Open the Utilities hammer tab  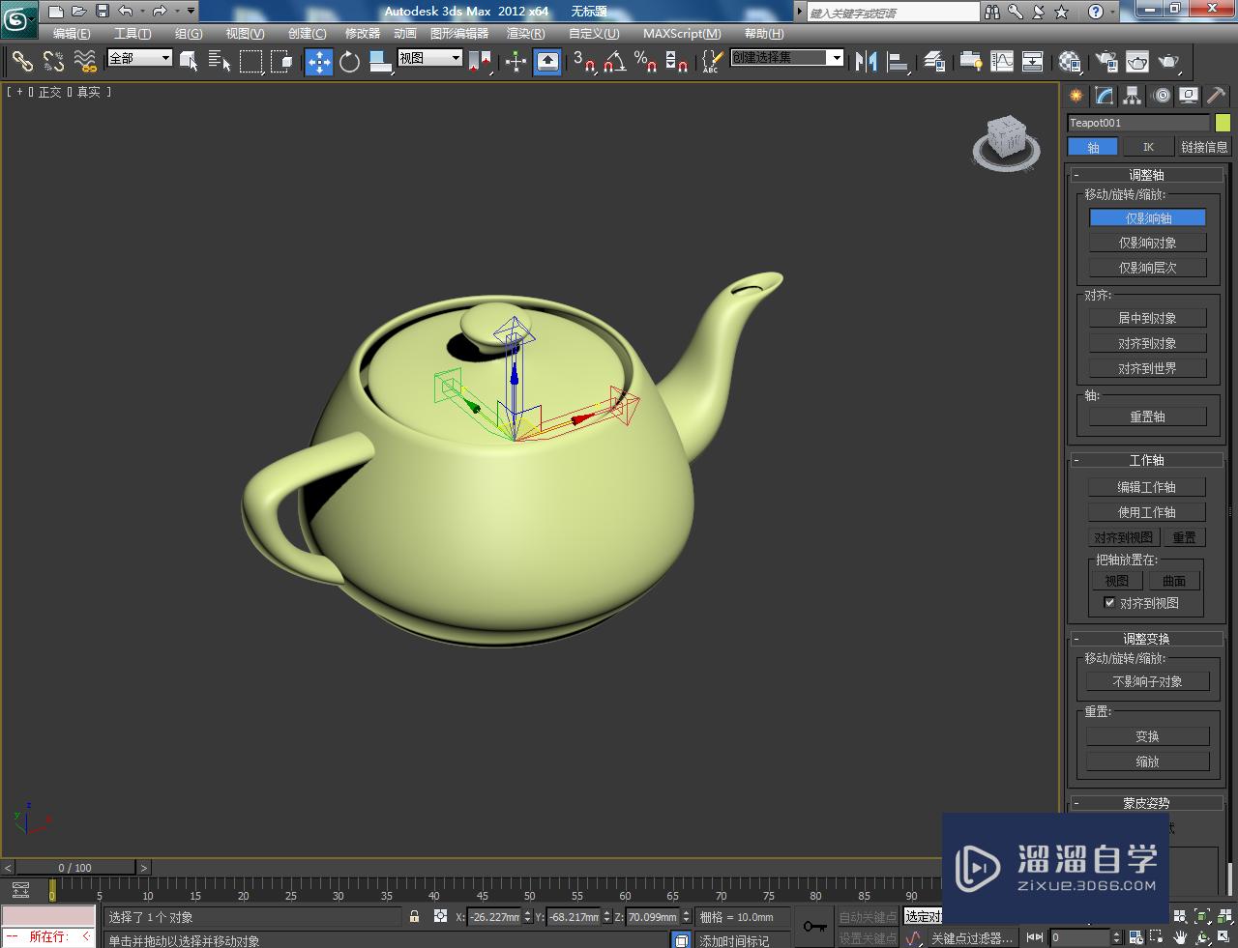click(1216, 95)
